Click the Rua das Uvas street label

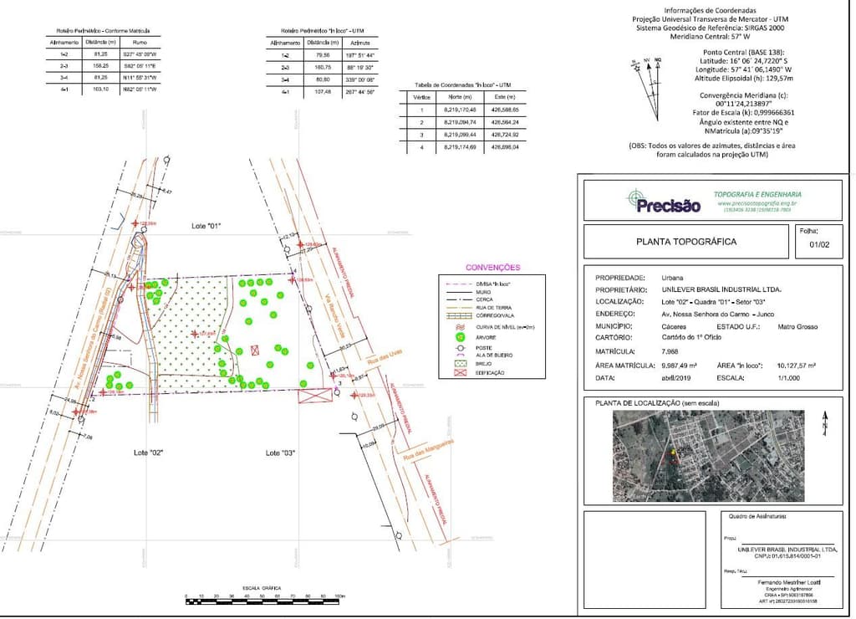coord(385,358)
